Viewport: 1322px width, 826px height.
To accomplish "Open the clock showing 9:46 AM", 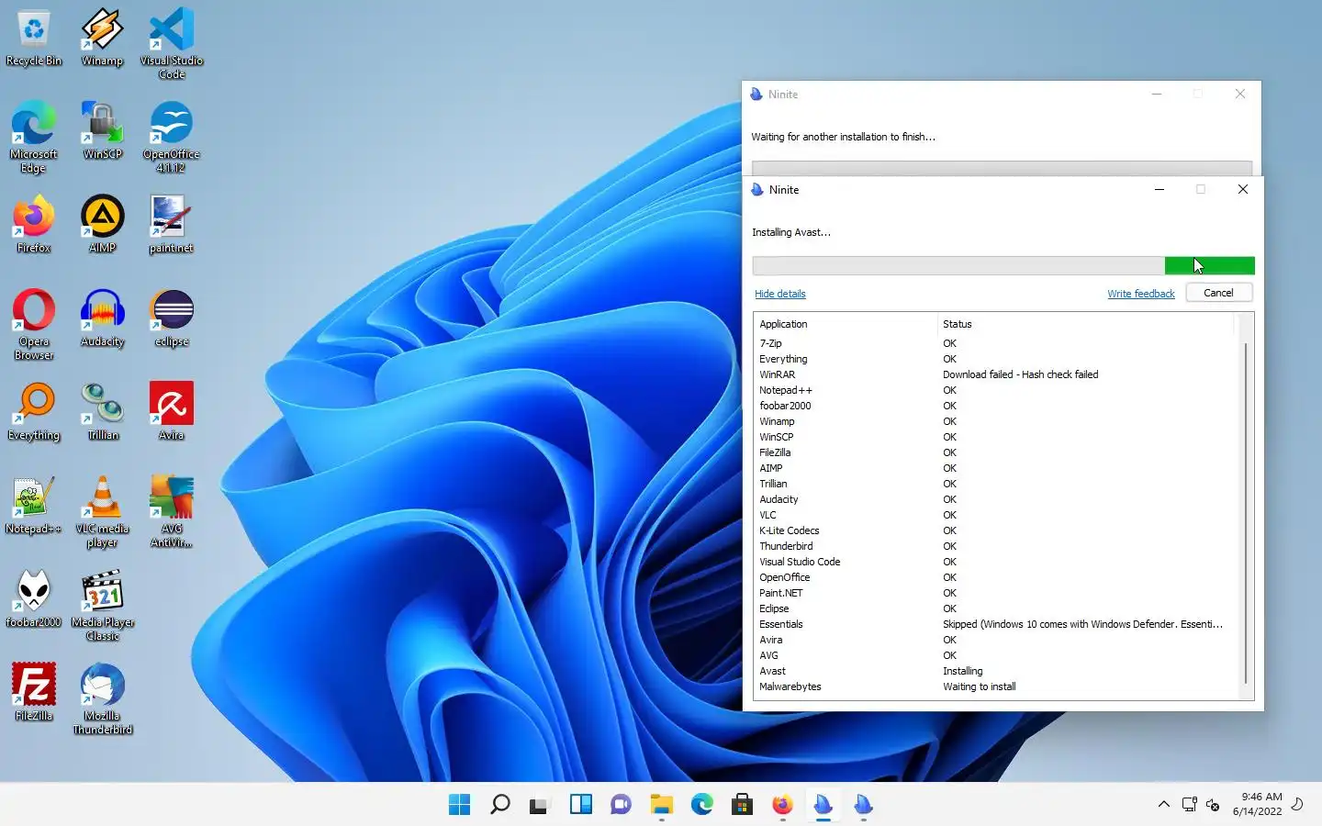I will click(x=1257, y=804).
